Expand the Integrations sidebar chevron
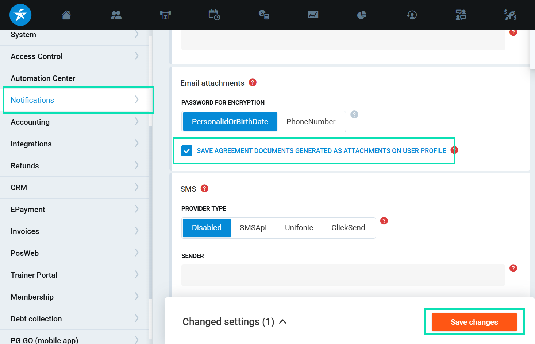535x344 pixels. pos(137,144)
